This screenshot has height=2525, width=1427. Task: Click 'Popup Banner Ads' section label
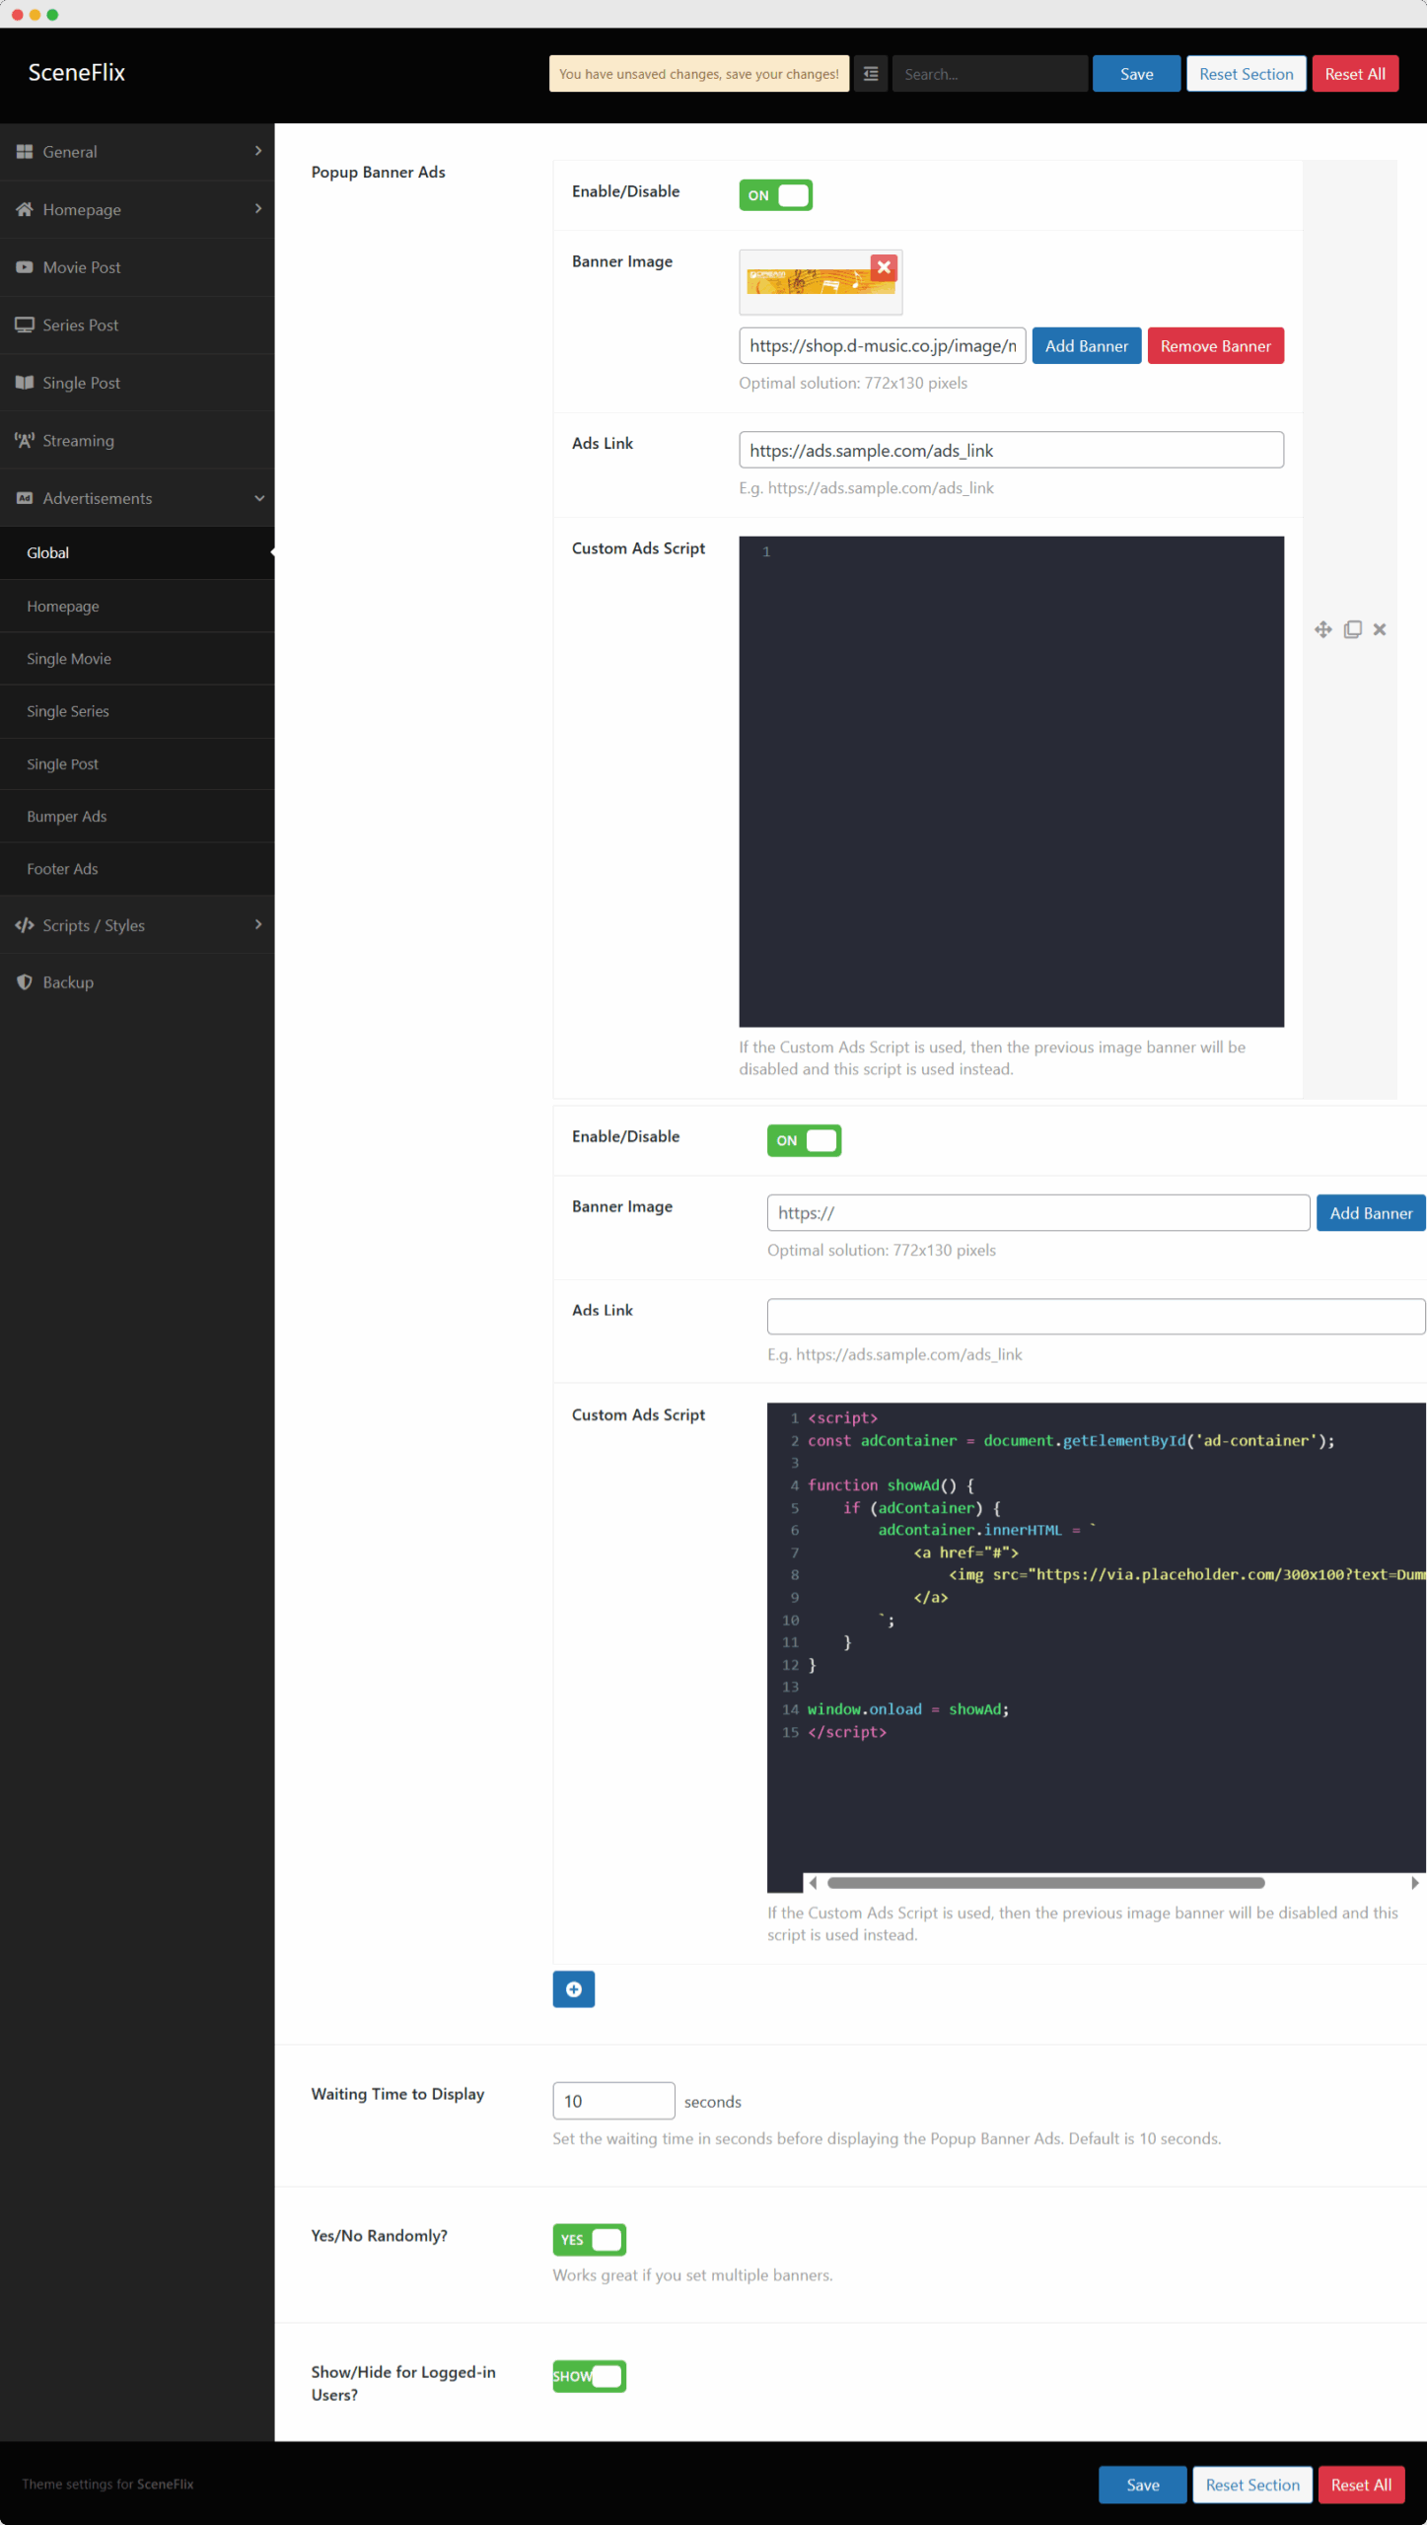click(378, 172)
